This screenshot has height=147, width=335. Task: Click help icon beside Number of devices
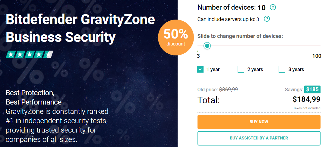click(x=273, y=8)
